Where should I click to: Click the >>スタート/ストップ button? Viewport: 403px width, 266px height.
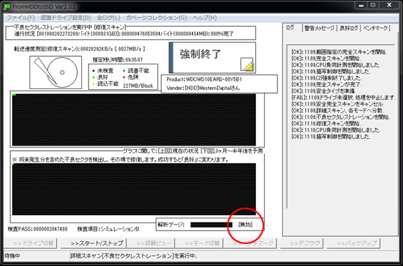click(94, 243)
